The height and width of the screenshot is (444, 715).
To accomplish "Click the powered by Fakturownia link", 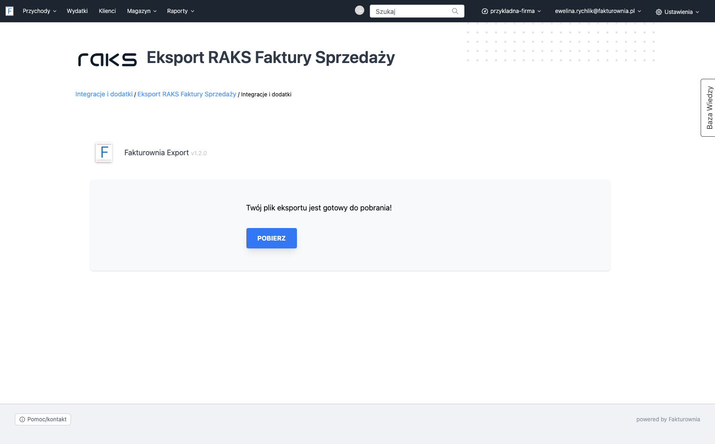I will click(x=668, y=419).
